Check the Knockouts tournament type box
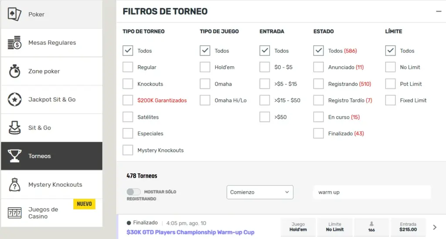446x239 pixels. click(x=128, y=84)
